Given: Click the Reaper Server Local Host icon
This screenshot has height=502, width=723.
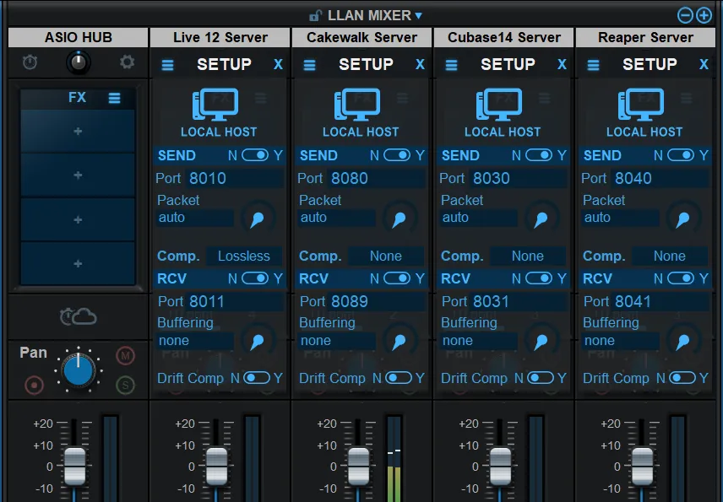Looking at the screenshot, I should tap(641, 104).
